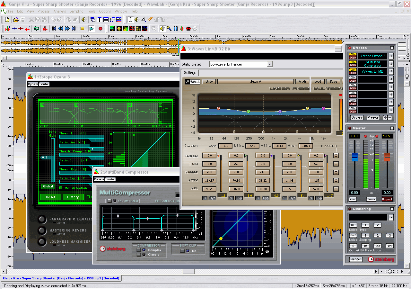Toggle ON for iZotope Ozone 3 slot

(353, 54)
